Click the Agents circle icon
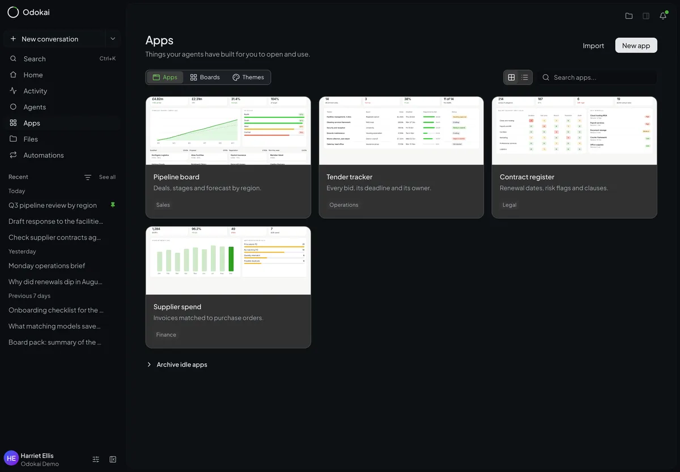Screen dimensions: 680x472 (13, 107)
